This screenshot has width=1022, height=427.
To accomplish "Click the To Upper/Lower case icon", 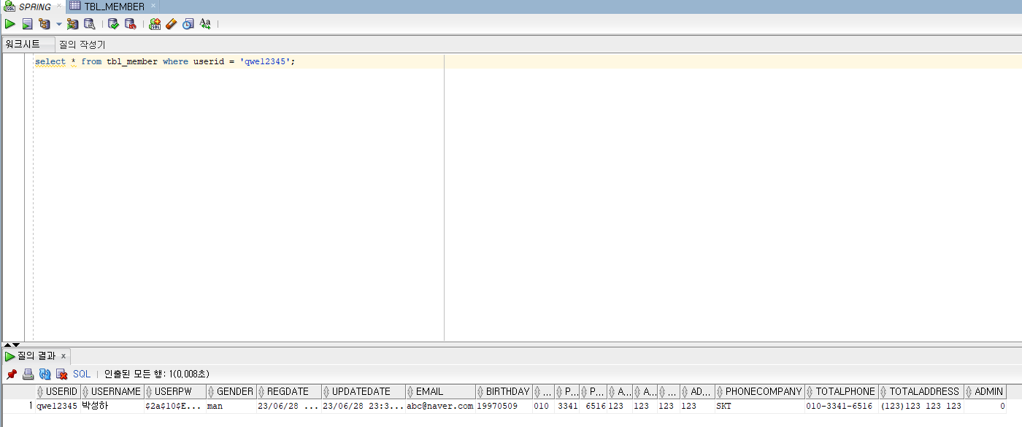I will (205, 24).
